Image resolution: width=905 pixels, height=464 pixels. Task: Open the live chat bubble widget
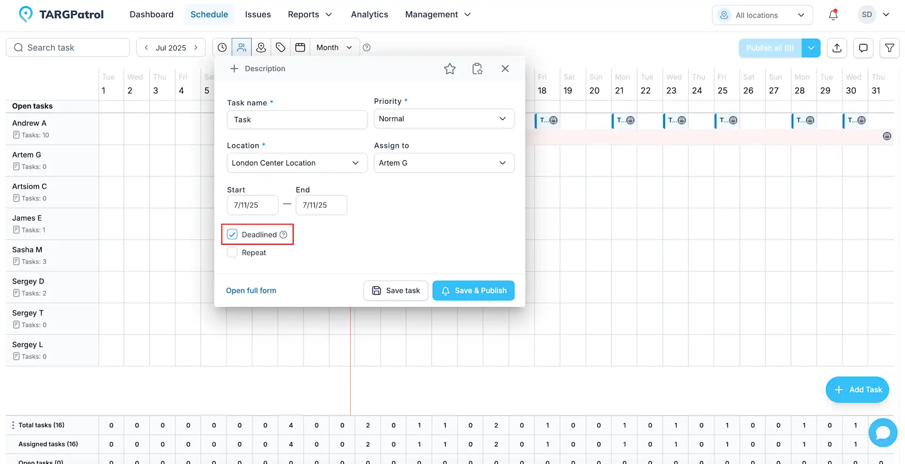point(883,432)
